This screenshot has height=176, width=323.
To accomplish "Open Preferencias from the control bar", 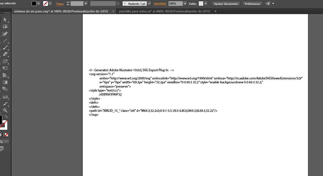I will pyautogui.click(x=252, y=4).
